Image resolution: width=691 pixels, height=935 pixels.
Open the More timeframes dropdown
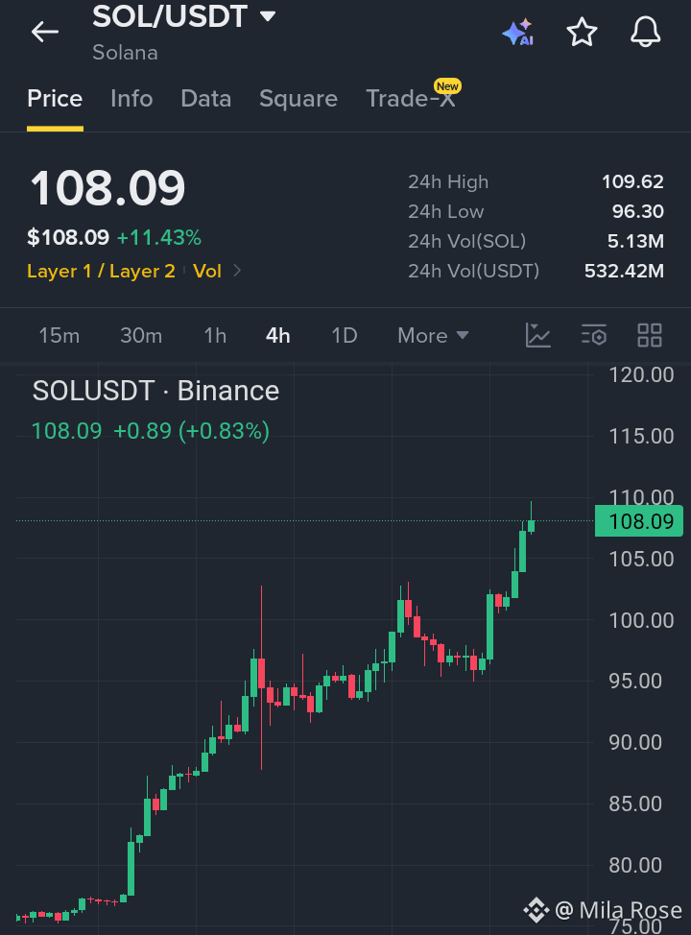(433, 335)
